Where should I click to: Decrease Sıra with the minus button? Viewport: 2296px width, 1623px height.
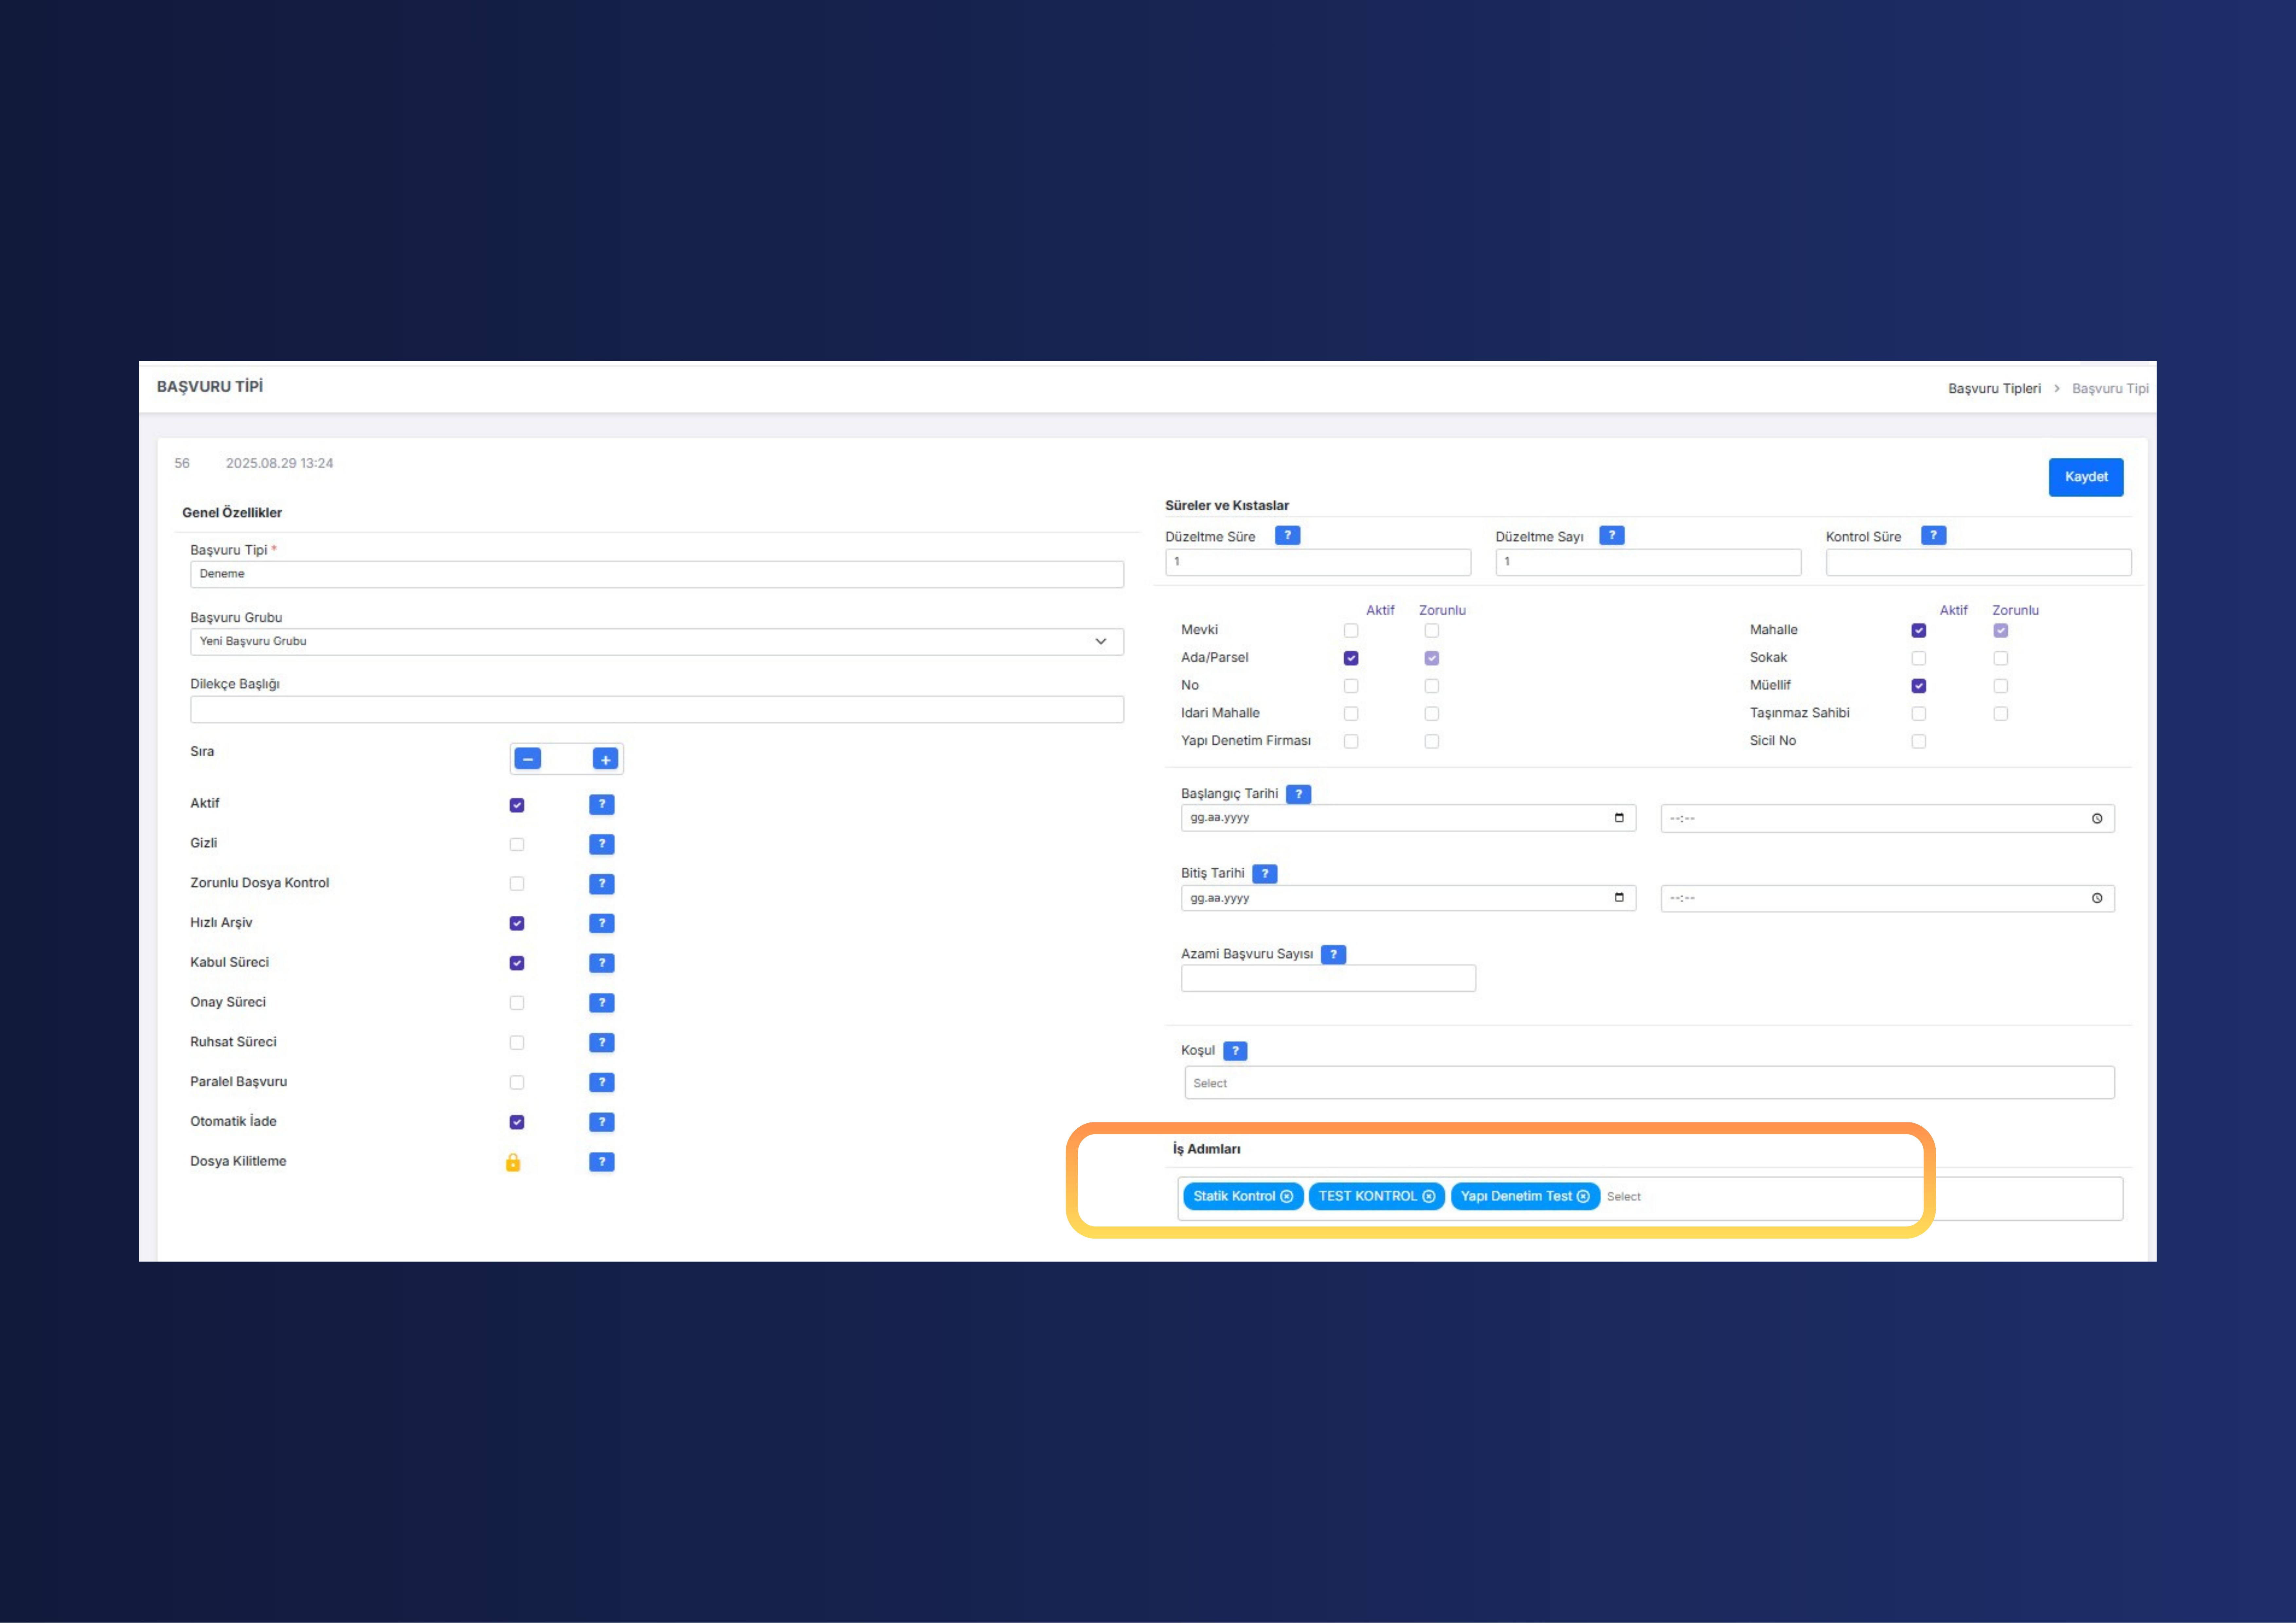click(x=528, y=759)
